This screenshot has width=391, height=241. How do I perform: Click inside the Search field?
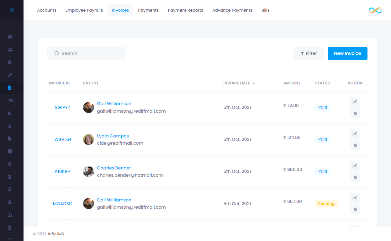tap(86, 53)
